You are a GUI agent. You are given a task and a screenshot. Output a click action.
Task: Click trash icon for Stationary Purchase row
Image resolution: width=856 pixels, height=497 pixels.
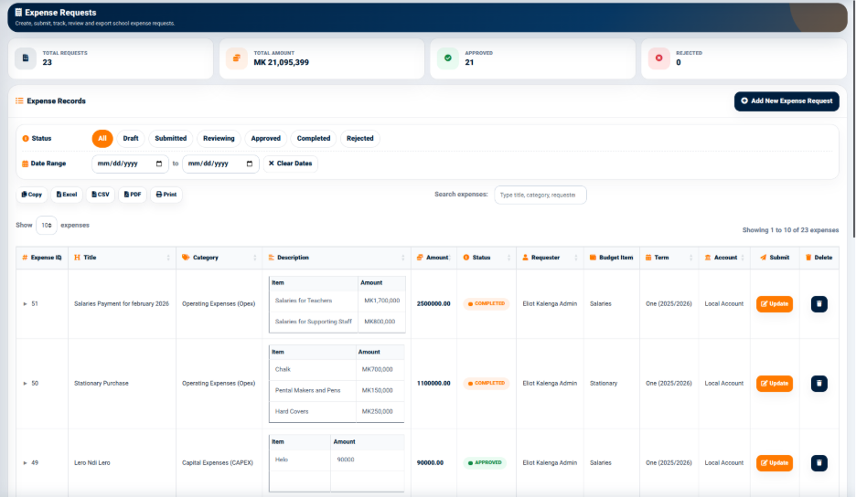pos(819,384)
